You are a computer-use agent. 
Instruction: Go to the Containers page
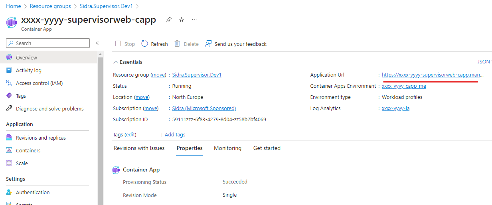pyautogui.click(x=28, y=150)
